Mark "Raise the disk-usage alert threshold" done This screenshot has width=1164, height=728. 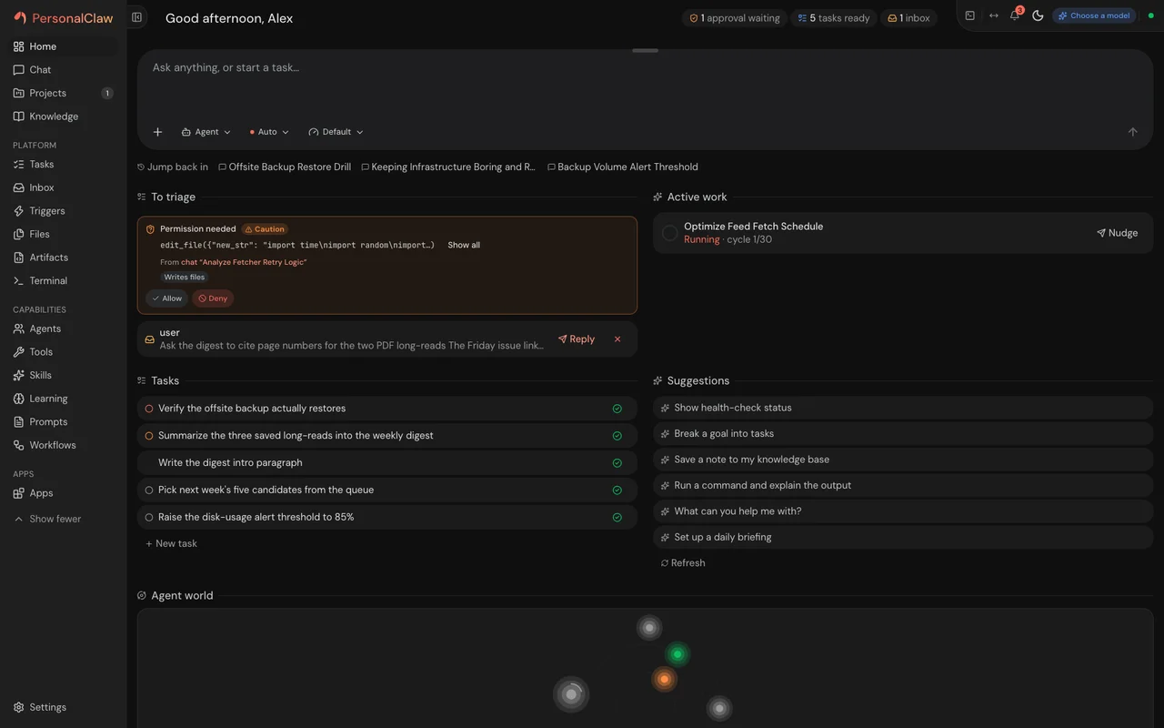[617, 518]
